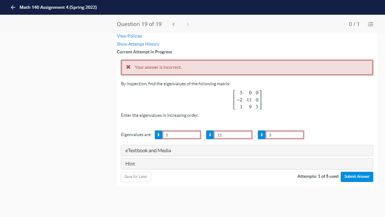The height and width of the screenshot is (217, 385).
Task: Click Save for Later
Action: click(x=136, y=177)
